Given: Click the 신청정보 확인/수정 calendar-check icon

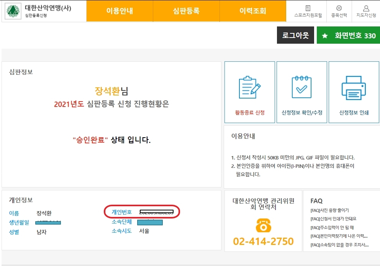Looking at the screenshot, I should [x=302, y=87].
